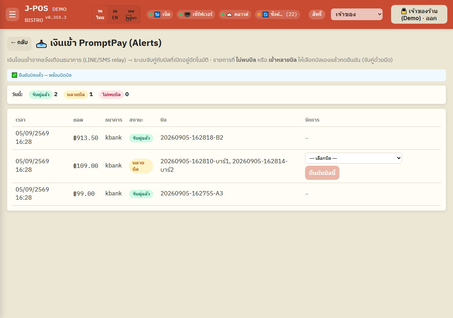Click the สถานะ column header
Screen dimensions: 453x318
click(x=136, y=120)
